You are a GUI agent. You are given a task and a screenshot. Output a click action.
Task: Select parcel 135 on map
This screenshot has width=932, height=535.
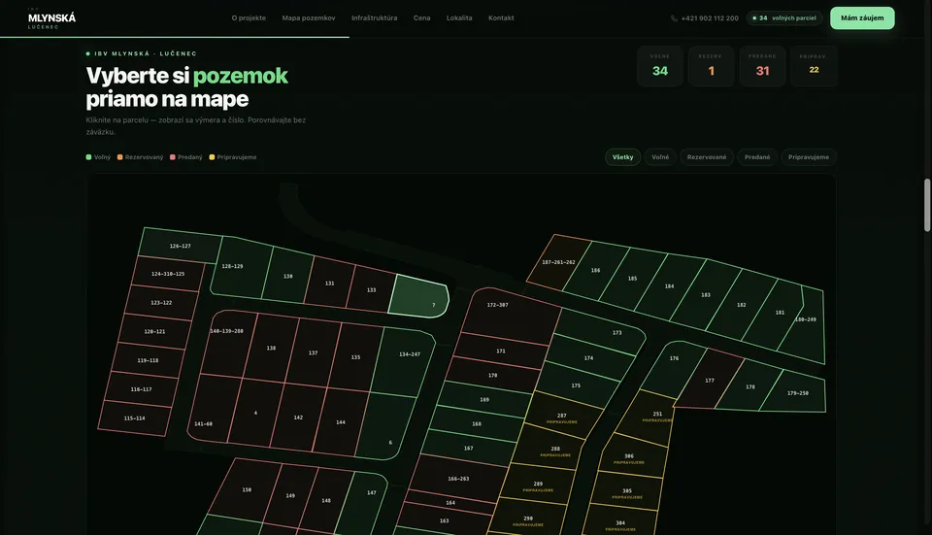(x=355, y=356)
